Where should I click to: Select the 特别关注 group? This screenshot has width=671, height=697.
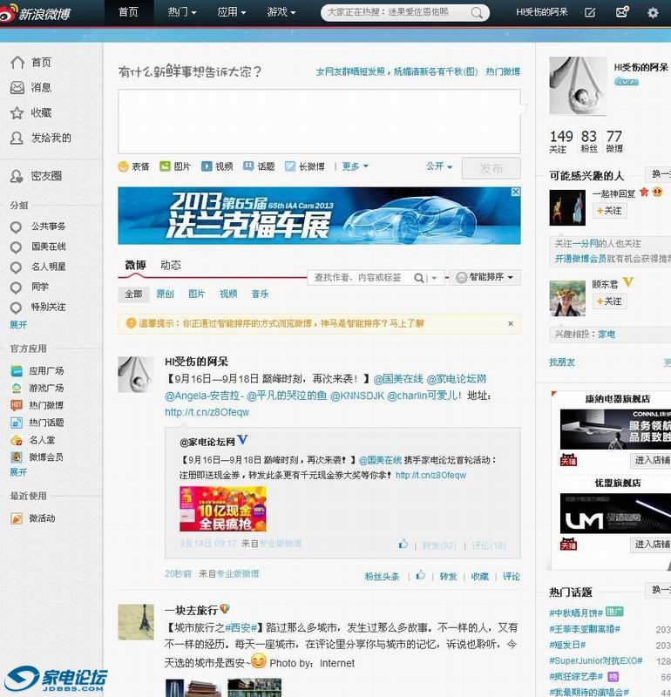tap(48, 307)
